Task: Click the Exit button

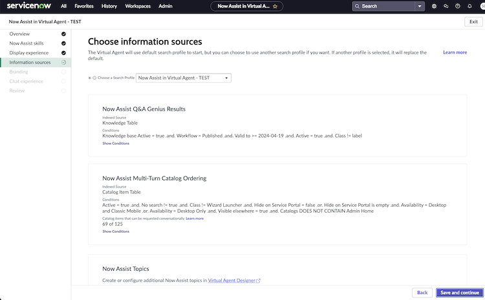Action: (473, 21)
